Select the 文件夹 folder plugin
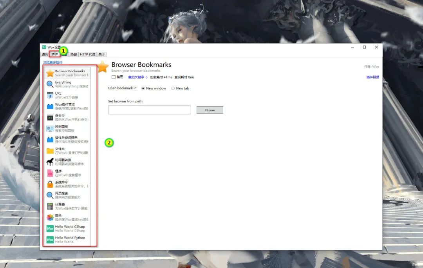The height and width of the screenshot is (268, 423). pyautogui.click(x=67, y=150)
